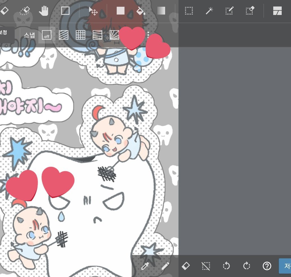
Task: Switch to the brush pen in bottom bar
Action: (x=165, y=266)
